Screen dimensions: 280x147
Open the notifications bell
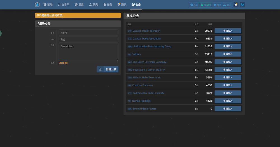[236, 5]
